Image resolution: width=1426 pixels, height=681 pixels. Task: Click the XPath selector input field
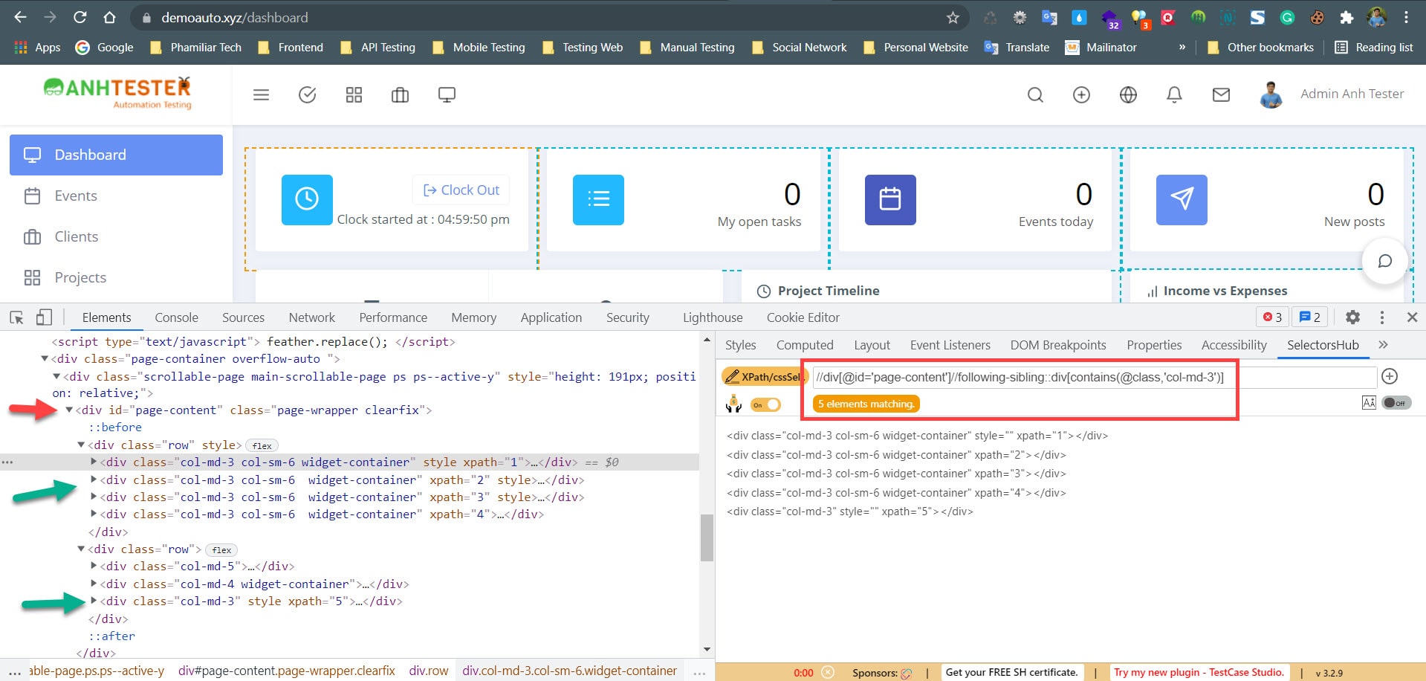click(x=1095, y=377)
